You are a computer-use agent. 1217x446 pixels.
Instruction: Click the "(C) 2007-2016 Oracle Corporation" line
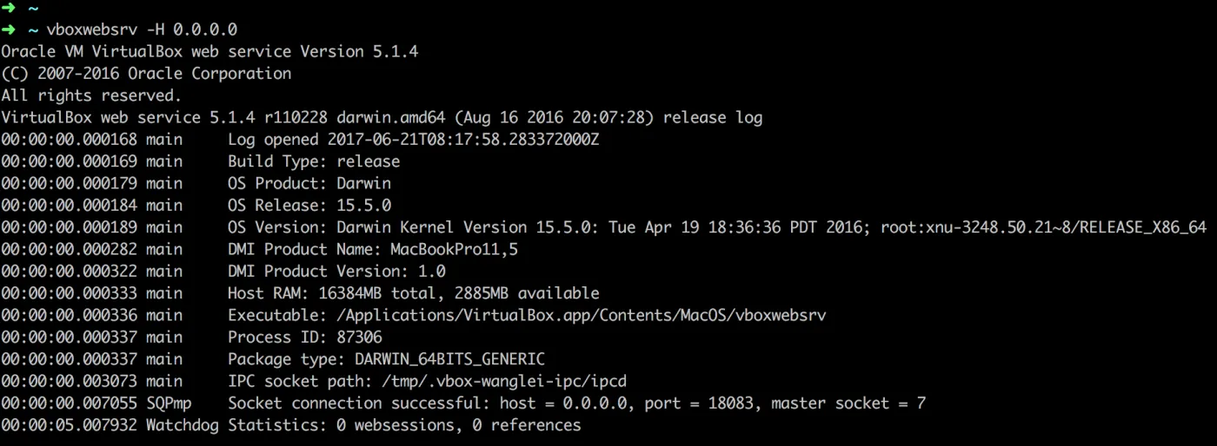pos(146,74)
